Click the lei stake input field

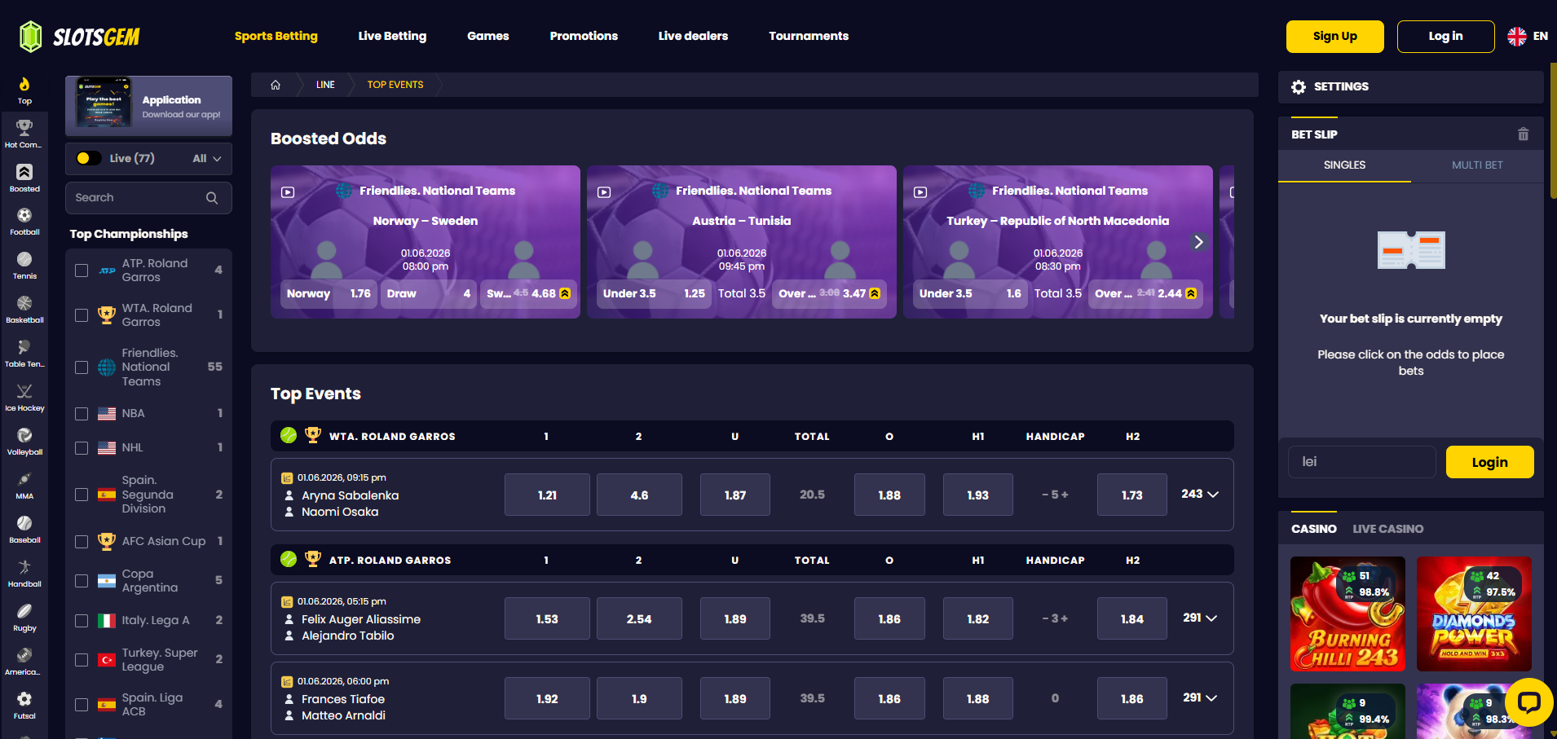point(1362,462)
